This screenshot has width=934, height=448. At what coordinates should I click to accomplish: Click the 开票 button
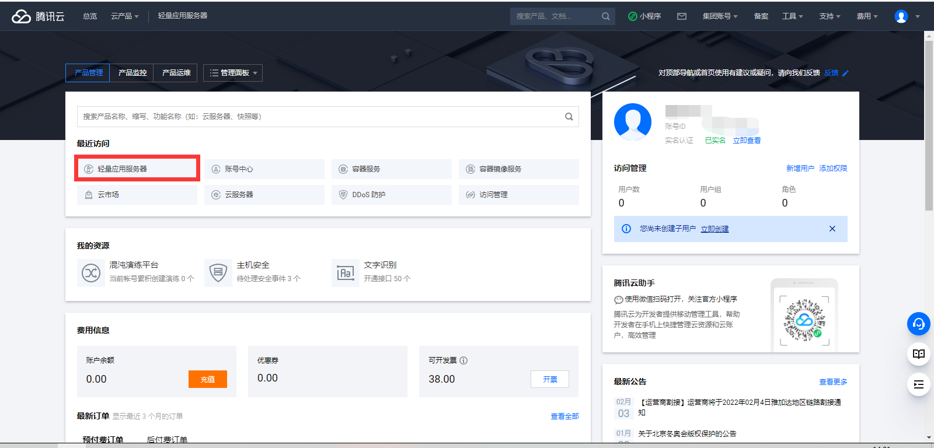tap(550, 379)
